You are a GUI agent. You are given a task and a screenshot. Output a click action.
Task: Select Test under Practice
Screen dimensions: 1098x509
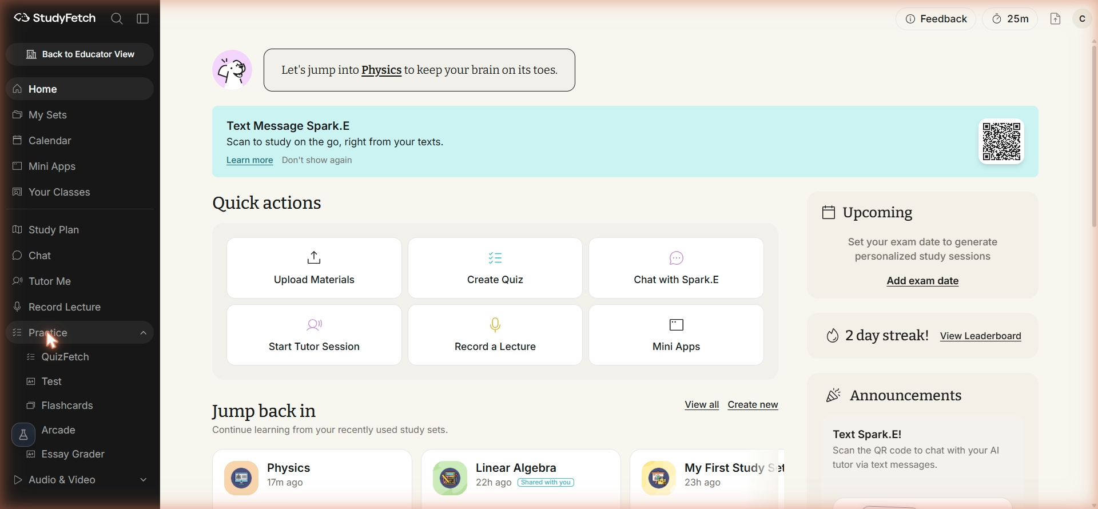pyautogui.click(x=51, y=381)
